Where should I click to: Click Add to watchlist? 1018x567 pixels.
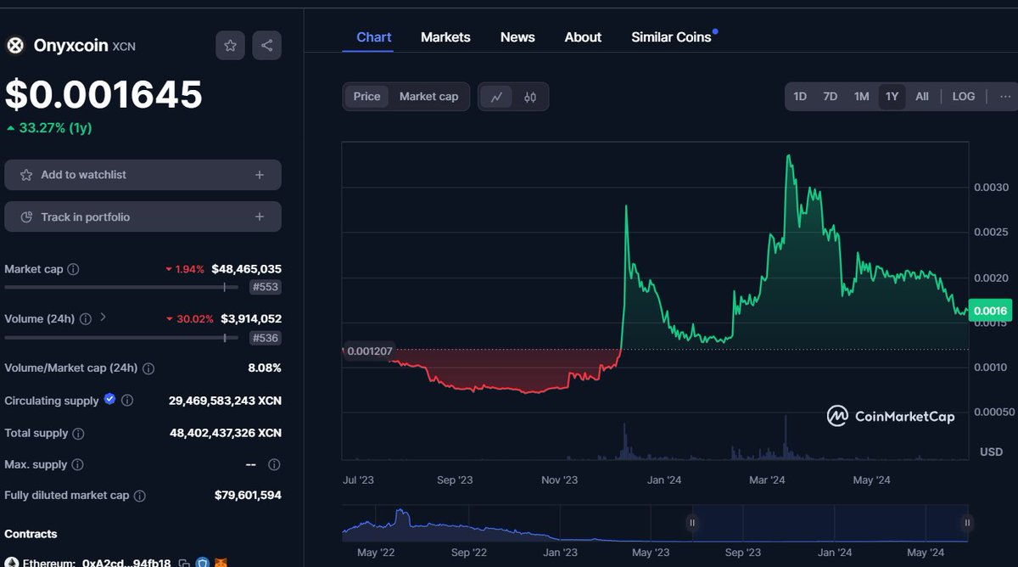(x=143, y=174)
